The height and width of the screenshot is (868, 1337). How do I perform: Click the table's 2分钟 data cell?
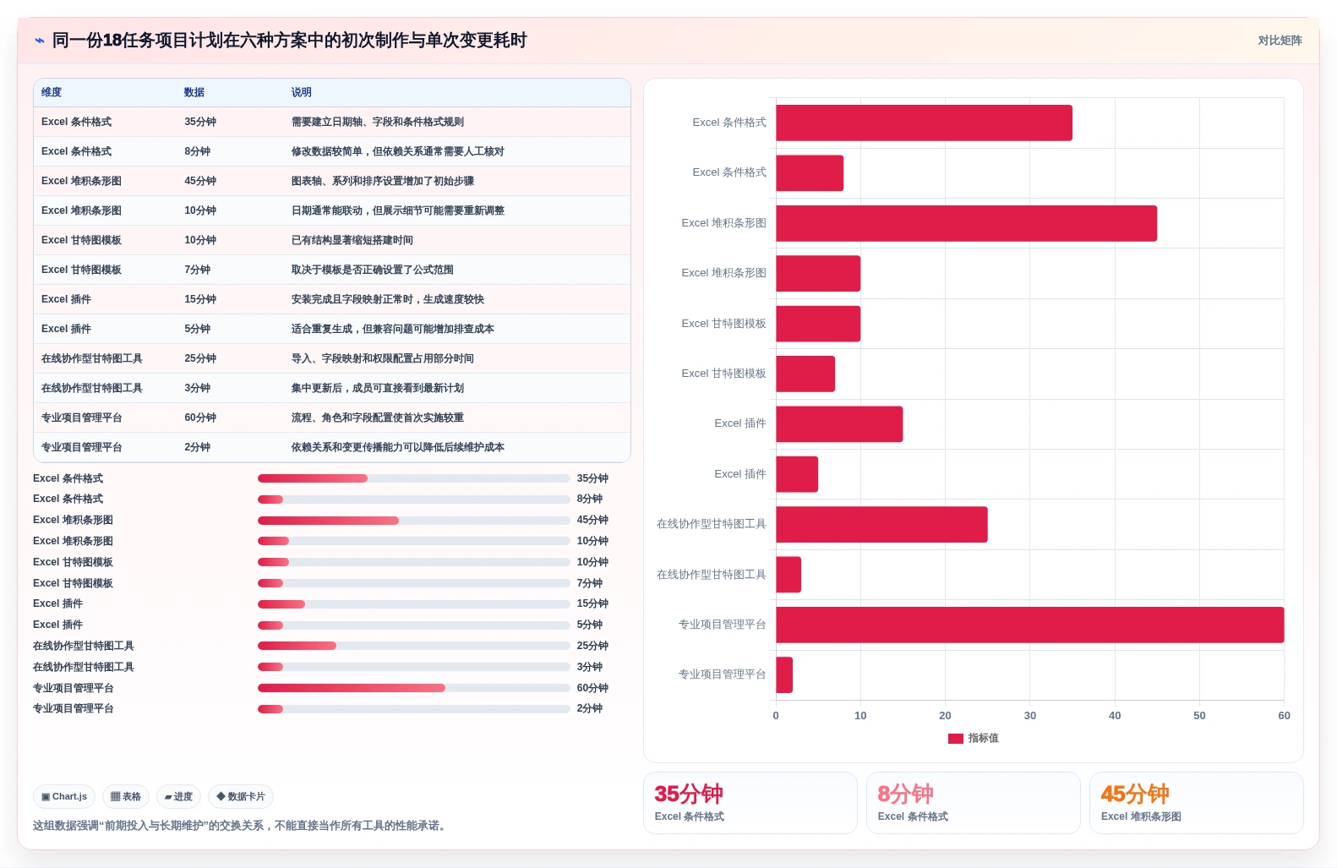click(198, 447)
